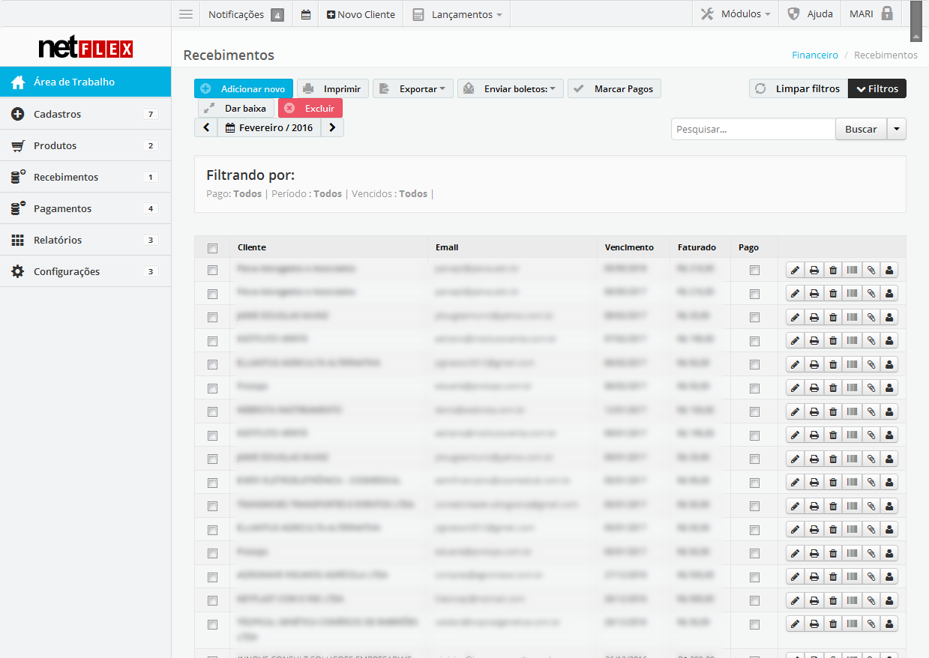Click trash delete icon in first table row
Viewport: 929px width, 658px height.
pyautogui.click(x=832, y=271)
